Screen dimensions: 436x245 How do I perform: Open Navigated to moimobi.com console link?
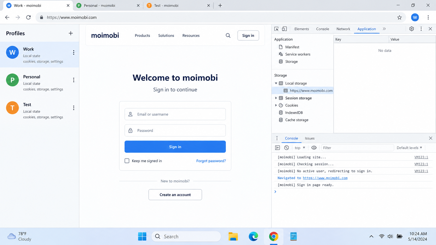(x=325, y=178)
